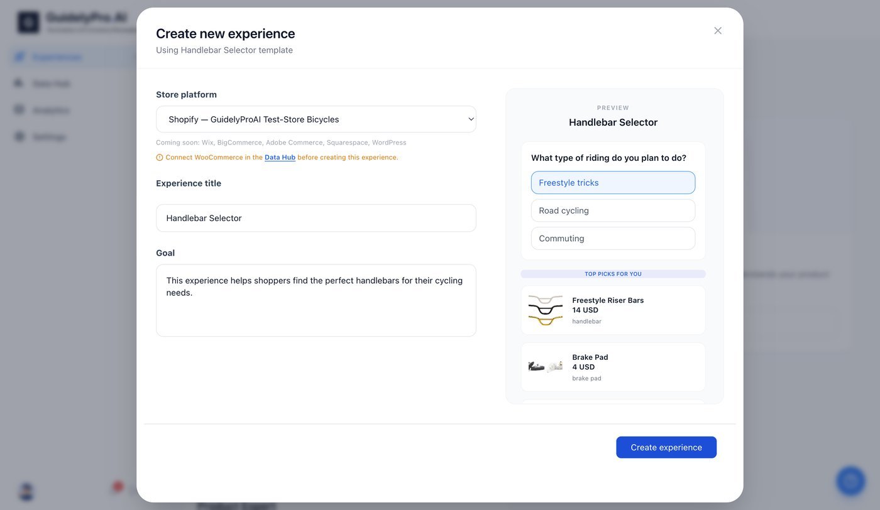Click the Freestyle Riser Bars product image
Viewport: 880px width, 510px height.
click(546, 310)
